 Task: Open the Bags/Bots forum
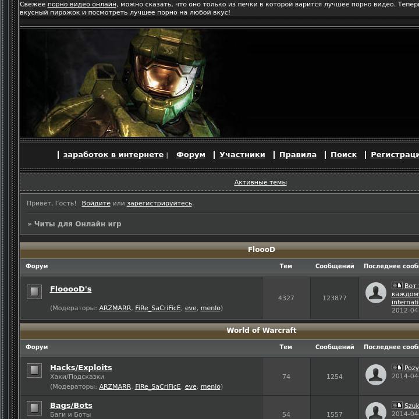(x=71, y=406)
